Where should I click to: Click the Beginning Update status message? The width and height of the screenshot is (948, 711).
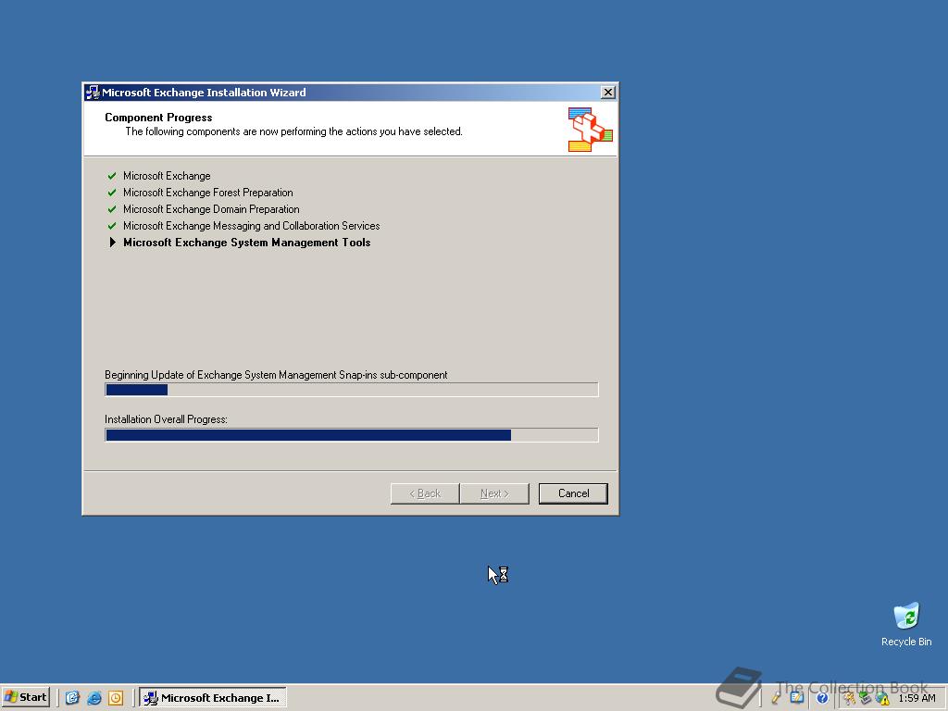[x=276, y=375]
